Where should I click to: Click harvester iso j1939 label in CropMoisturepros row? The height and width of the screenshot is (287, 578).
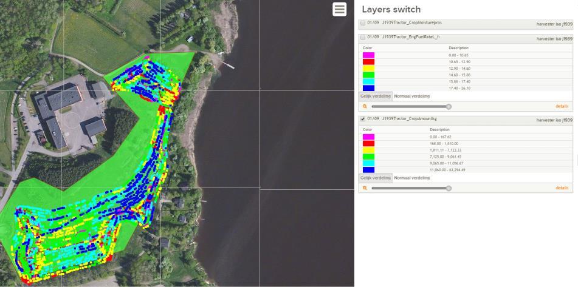click(x=554, y=24)
